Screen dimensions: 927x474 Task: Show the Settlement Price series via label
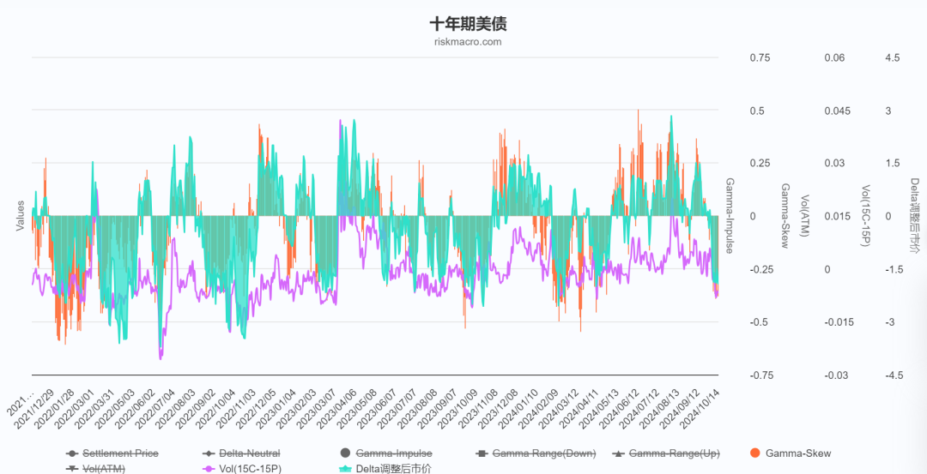point(121,453)
